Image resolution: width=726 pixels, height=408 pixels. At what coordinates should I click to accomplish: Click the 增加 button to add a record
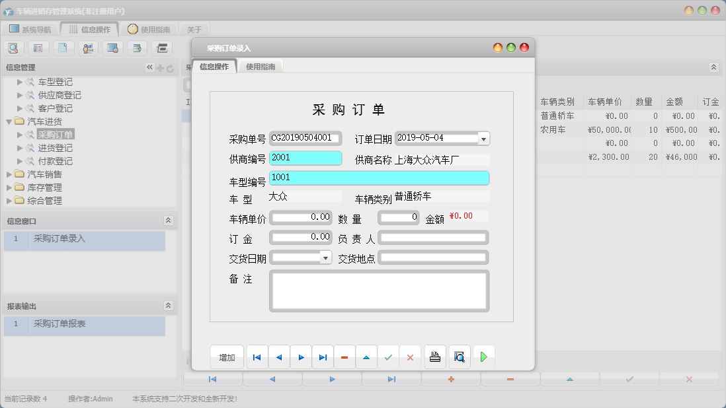click(x=227, y=357)
